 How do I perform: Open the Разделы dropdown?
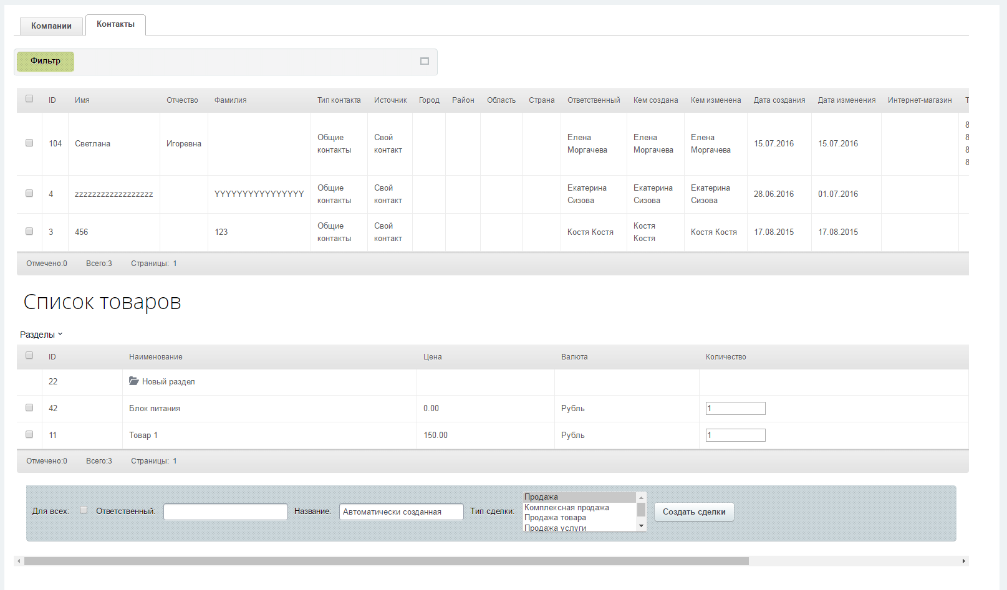click(41, 335)
